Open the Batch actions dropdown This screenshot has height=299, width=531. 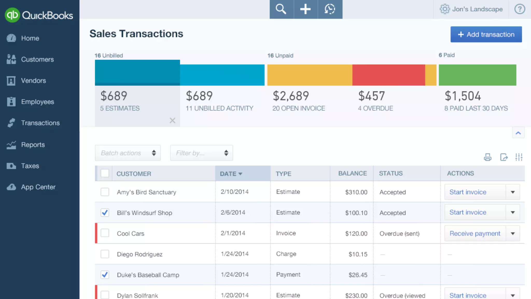click(x=128, y=153)
